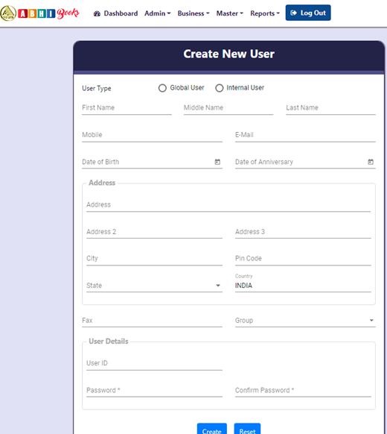
Task: Click the round emblem icon beside logo
Action: [8, 13]
